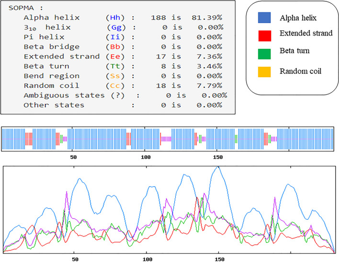Click the '7.36%' value

[209, 57]
